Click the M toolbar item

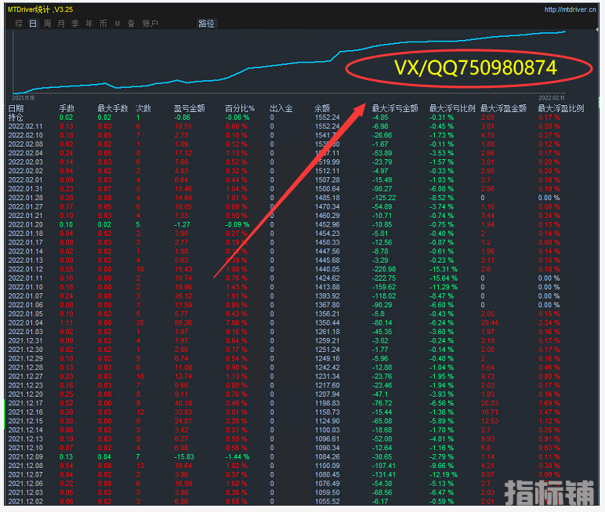(x=118, y=24)
